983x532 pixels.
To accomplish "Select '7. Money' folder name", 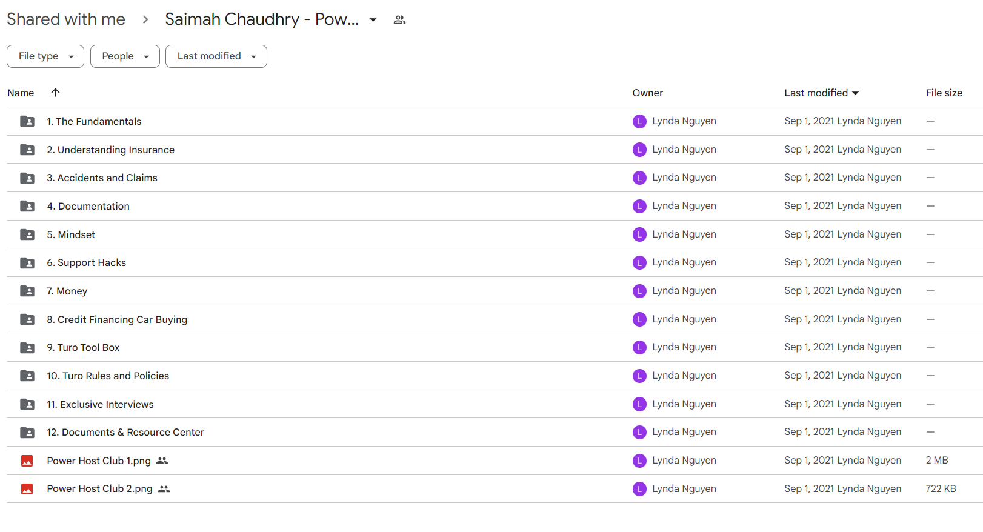I will pos(67,291).
